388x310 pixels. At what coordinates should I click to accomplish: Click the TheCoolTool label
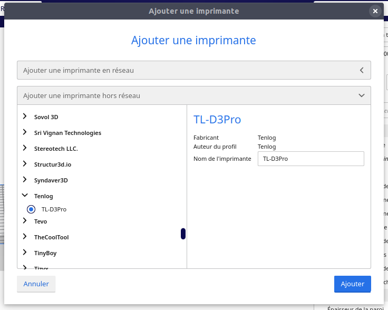coord(51,237)
